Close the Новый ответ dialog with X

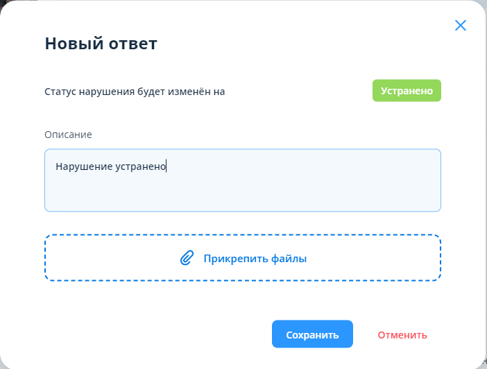click(460, 26)
